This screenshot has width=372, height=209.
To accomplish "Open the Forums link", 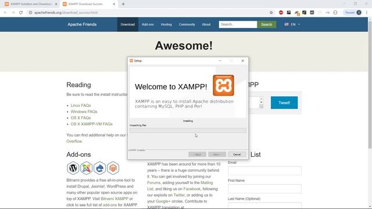I will (x=153, y=183).
